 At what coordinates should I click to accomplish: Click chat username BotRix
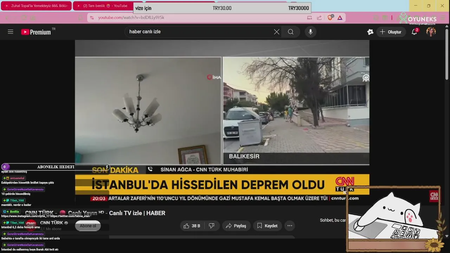(x=14, y=212)
